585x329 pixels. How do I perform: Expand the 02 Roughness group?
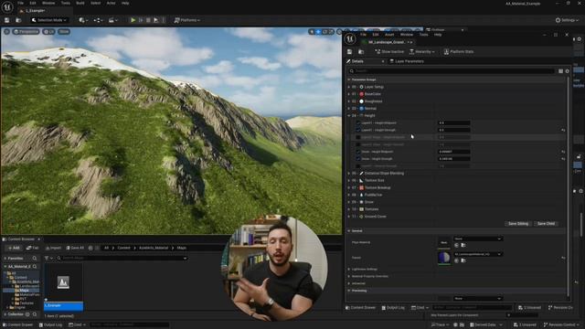(349, 101)
